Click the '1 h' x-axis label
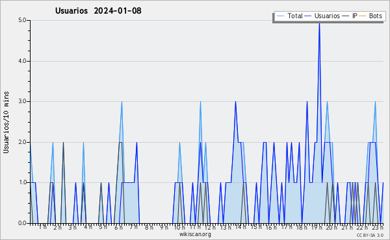Image resolution: width=390 pixels, height=240 pixels. click(x=42, y=227)
